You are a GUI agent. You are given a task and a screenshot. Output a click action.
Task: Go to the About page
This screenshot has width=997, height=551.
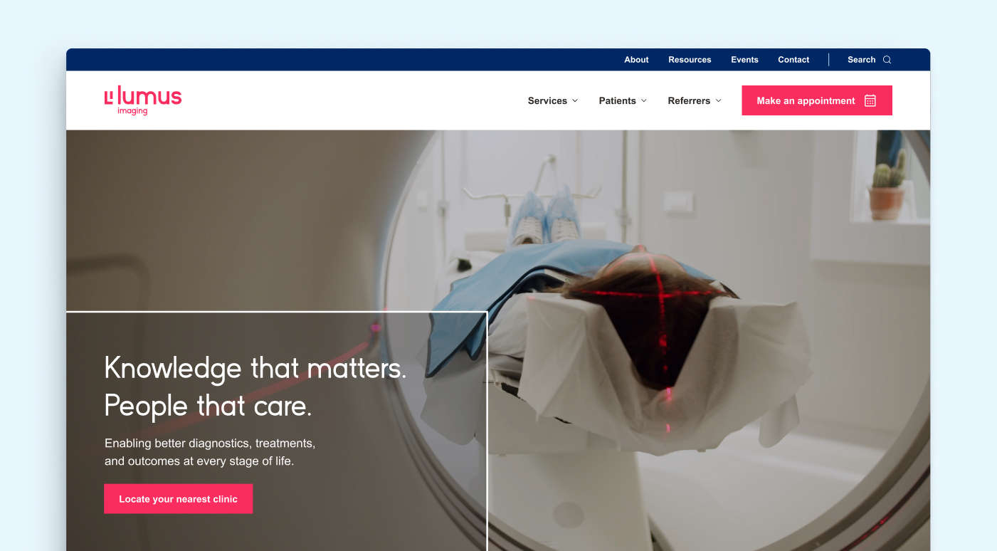pos(636,60)
